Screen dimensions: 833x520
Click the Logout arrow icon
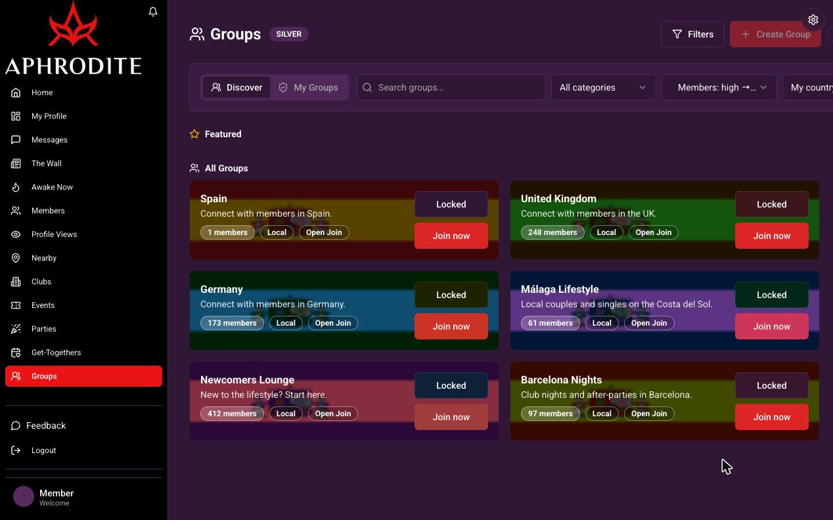[x=16, y=450]
